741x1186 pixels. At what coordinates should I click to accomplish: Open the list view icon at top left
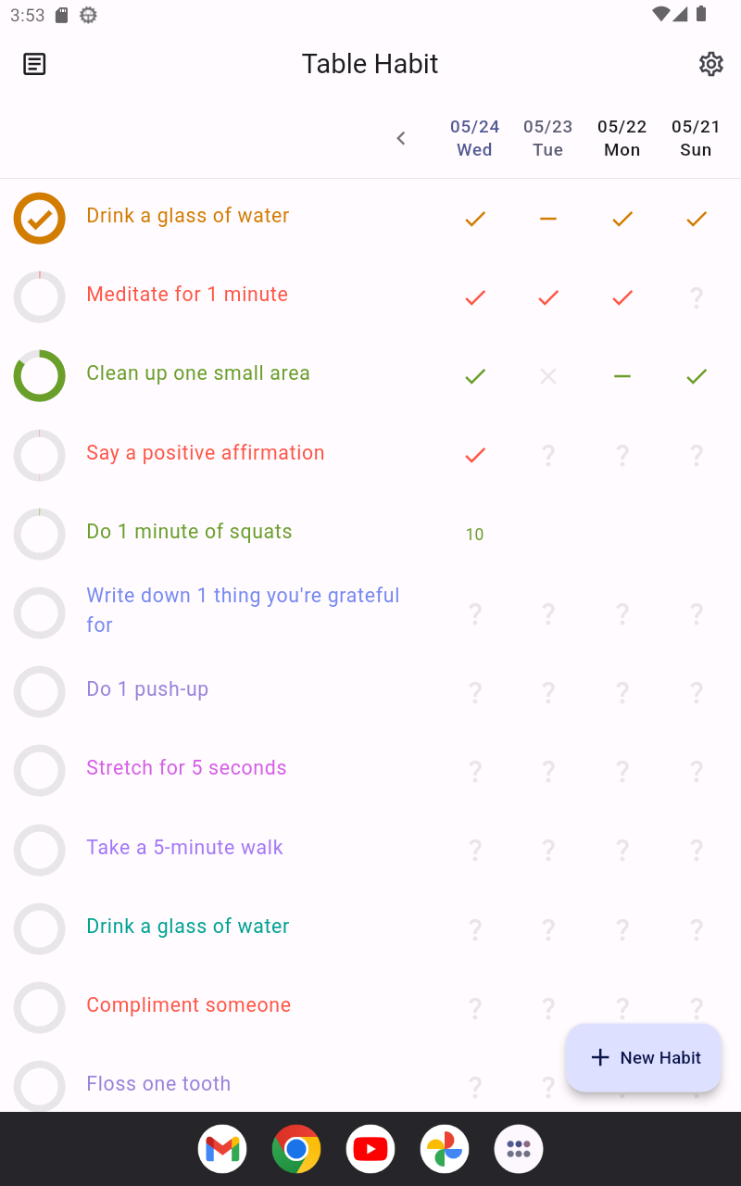coord(34,64)
